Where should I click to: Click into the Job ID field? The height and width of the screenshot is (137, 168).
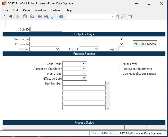coord(46,29)
